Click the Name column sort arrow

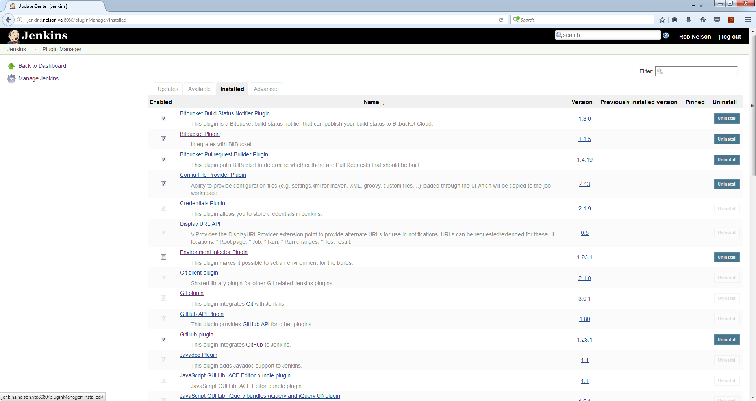(384, 102)
